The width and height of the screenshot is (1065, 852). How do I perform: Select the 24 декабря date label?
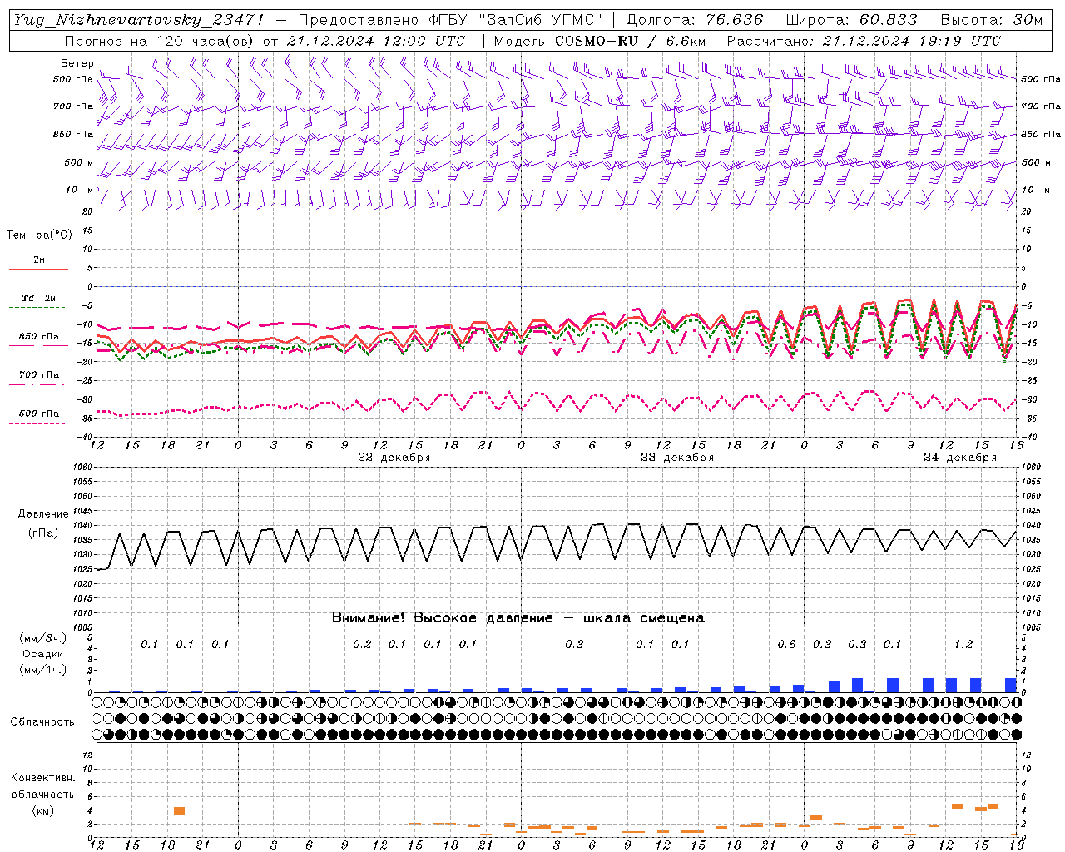coord(959,458)
